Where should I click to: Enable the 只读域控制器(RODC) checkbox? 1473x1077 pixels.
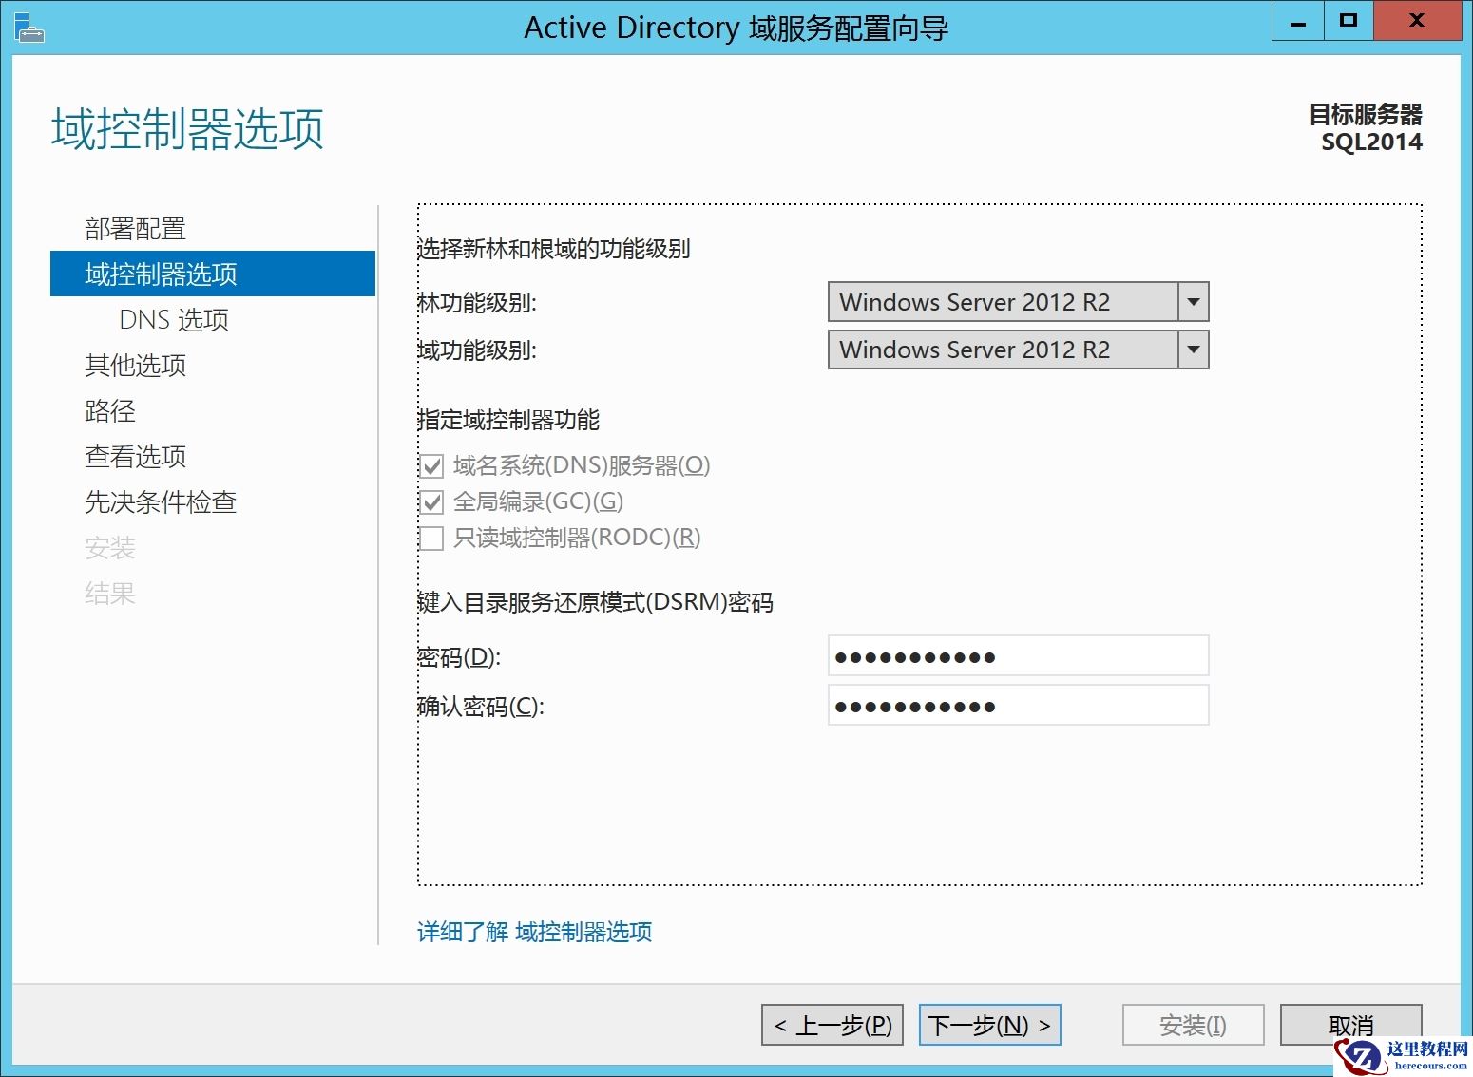pos(431,538)
